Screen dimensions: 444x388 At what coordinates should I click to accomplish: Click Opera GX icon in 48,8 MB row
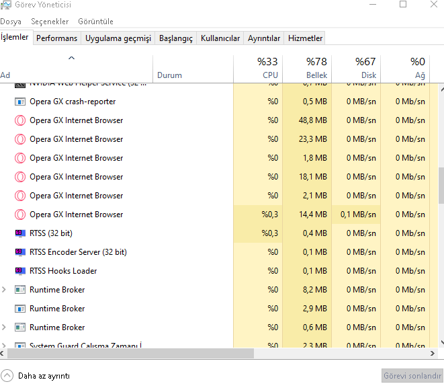pos(20,120)
